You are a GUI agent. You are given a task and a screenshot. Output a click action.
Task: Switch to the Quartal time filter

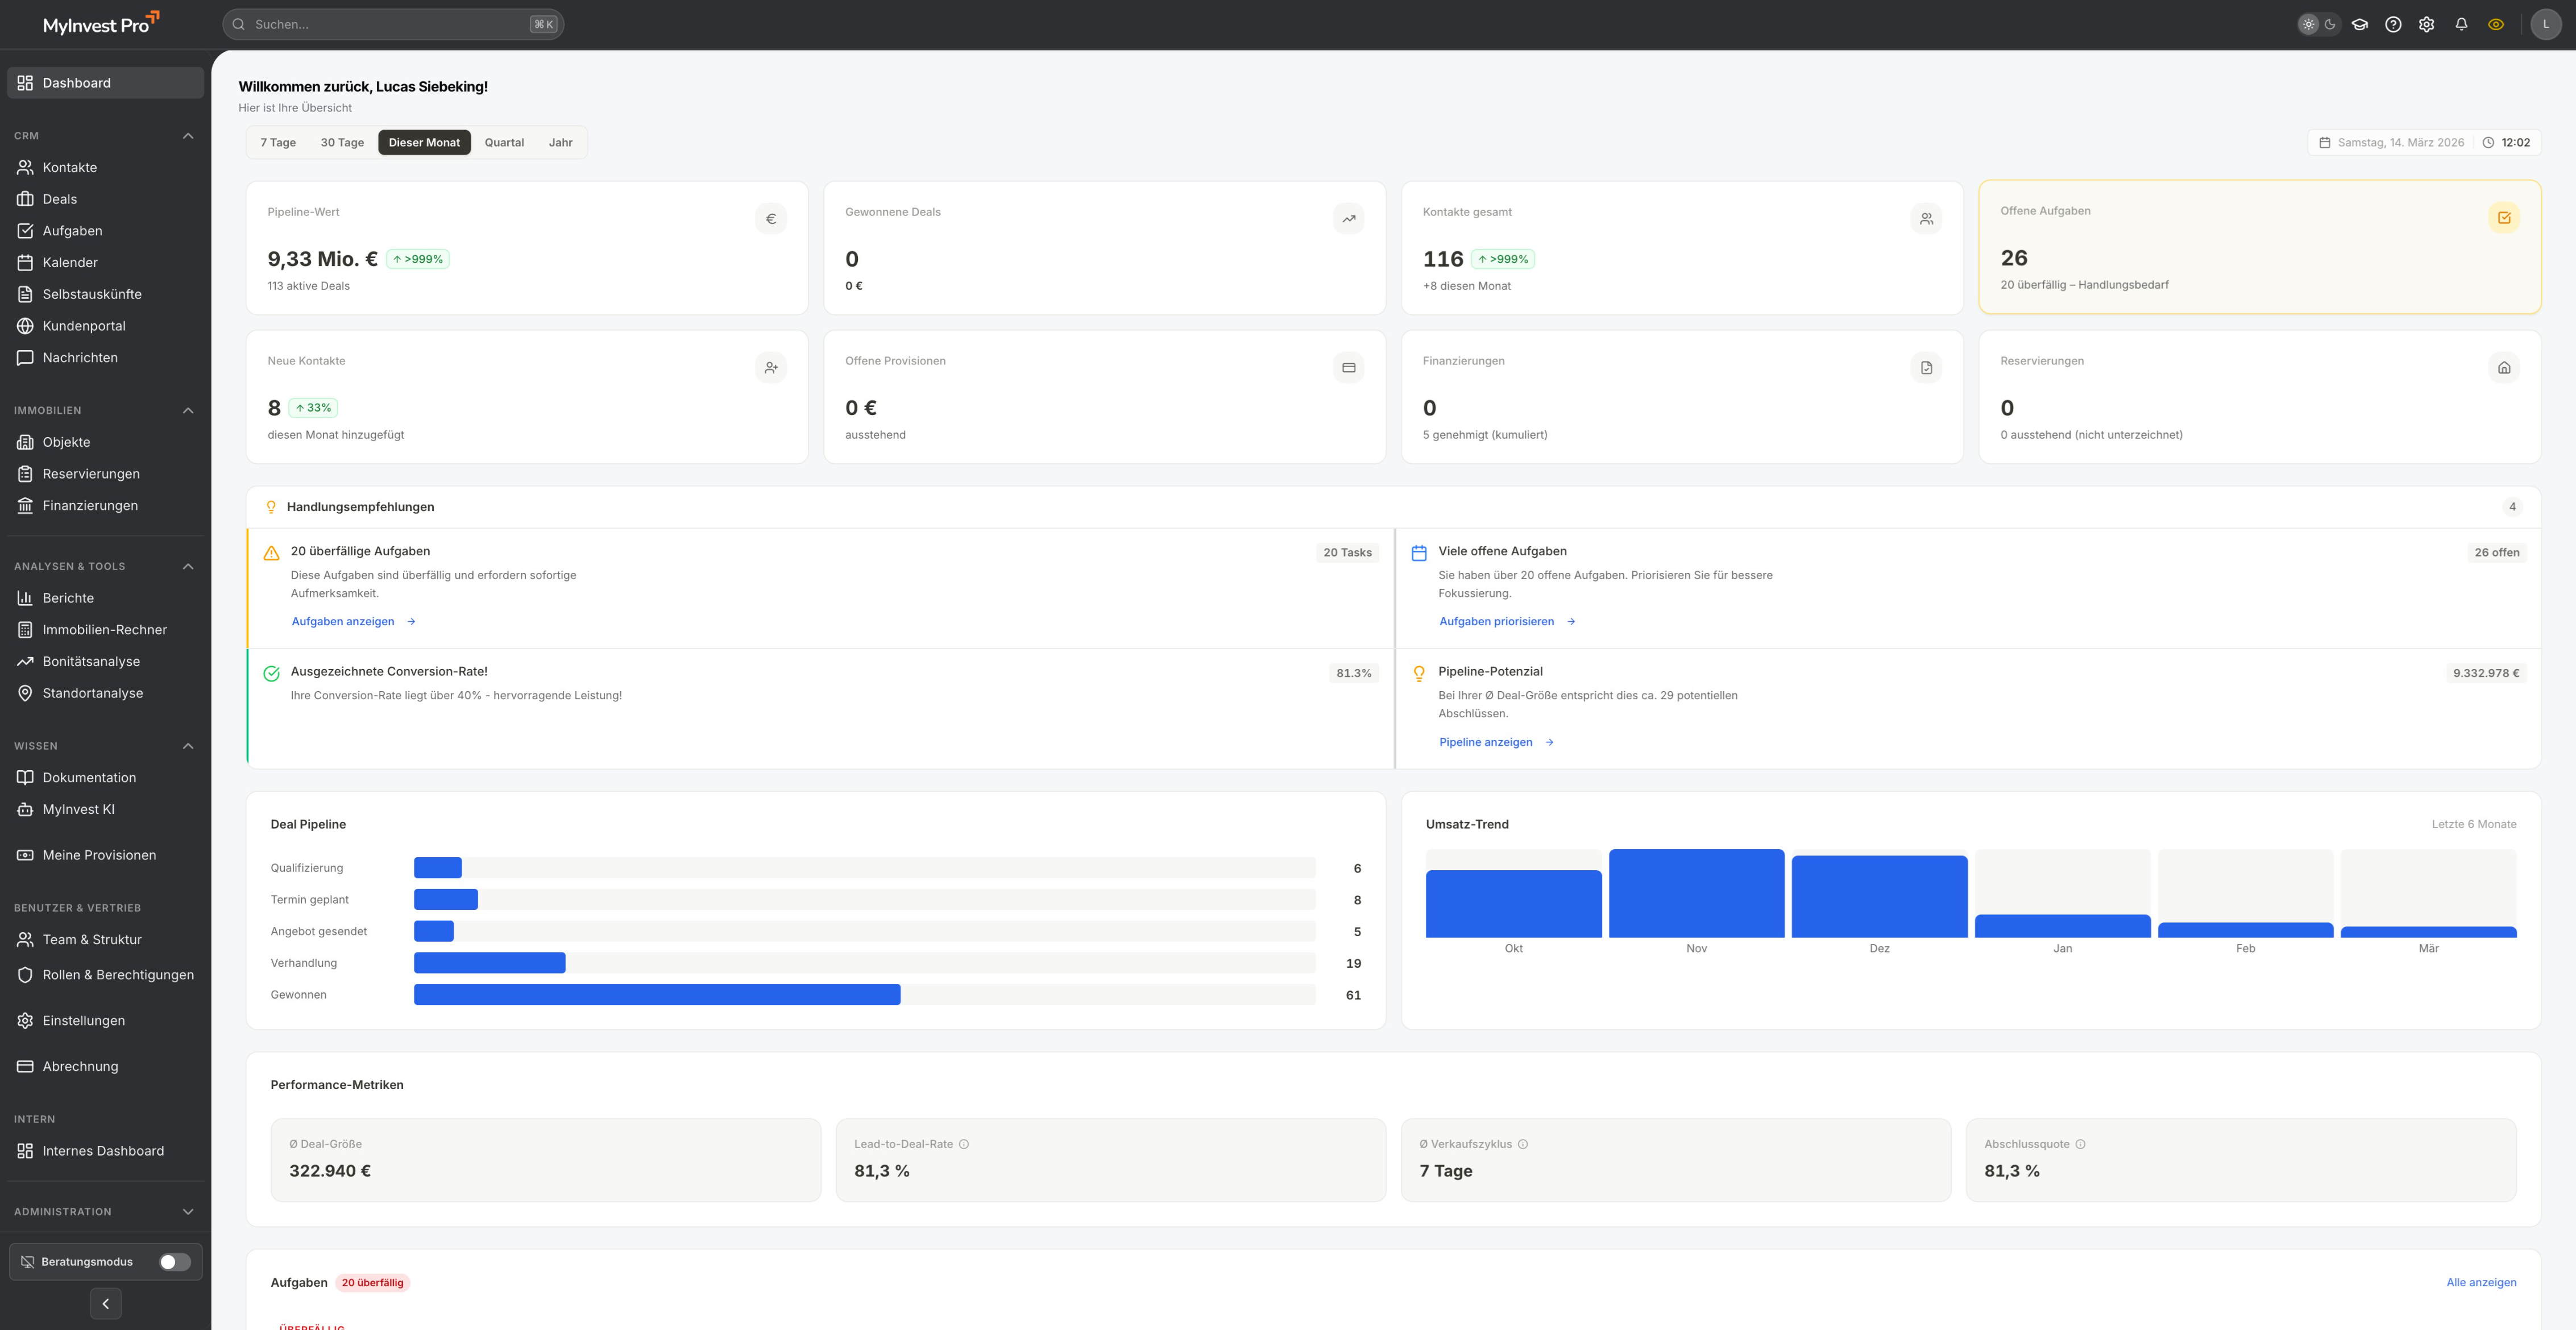click(505, 142)
